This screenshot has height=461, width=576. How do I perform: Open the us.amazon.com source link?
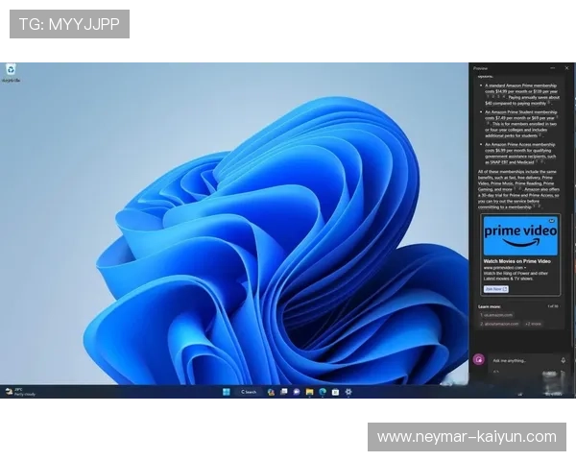point(497,314)
